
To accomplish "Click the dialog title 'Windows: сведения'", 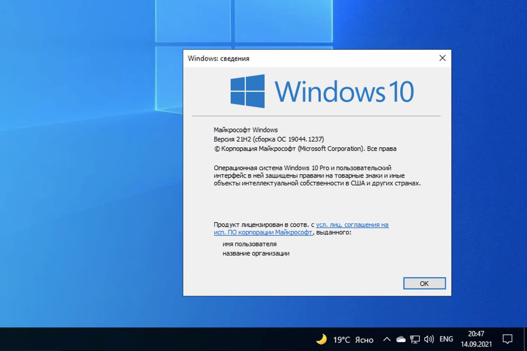I will click(x=219, y=59).
